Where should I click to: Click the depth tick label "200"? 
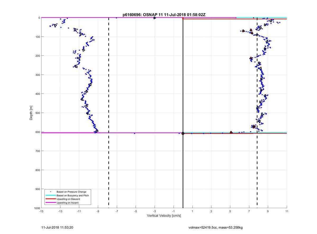pyautogui.click(x=38, y=56)
